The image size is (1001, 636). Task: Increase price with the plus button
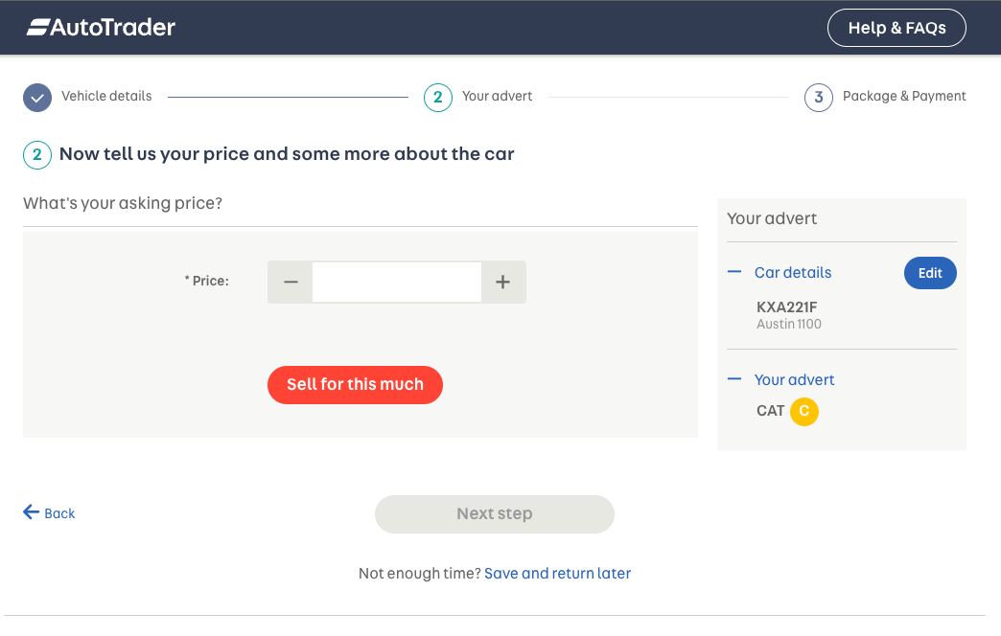(502, 283)
